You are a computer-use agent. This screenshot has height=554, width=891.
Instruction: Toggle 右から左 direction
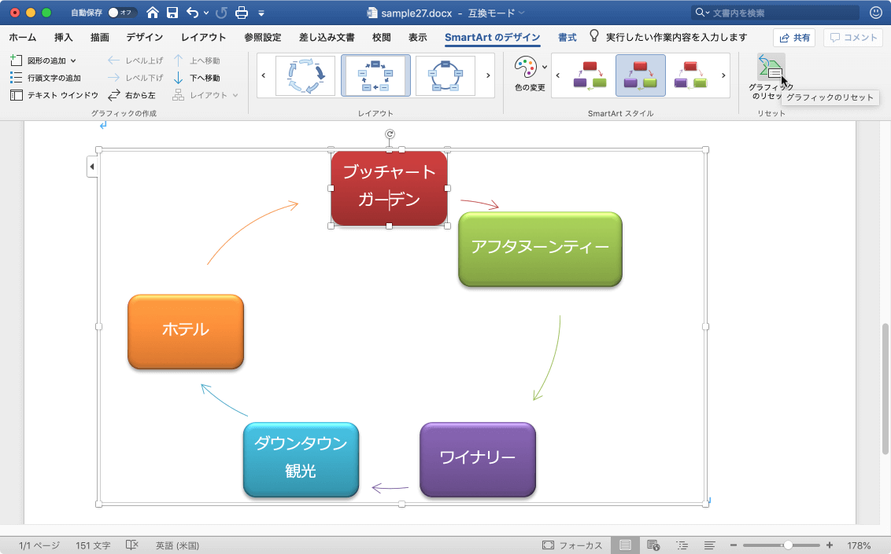pyautogui.click(x=131, y=95)
